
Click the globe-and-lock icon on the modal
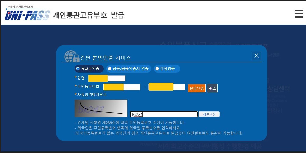point(69,56)
